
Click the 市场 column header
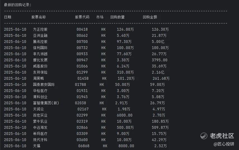100,17
